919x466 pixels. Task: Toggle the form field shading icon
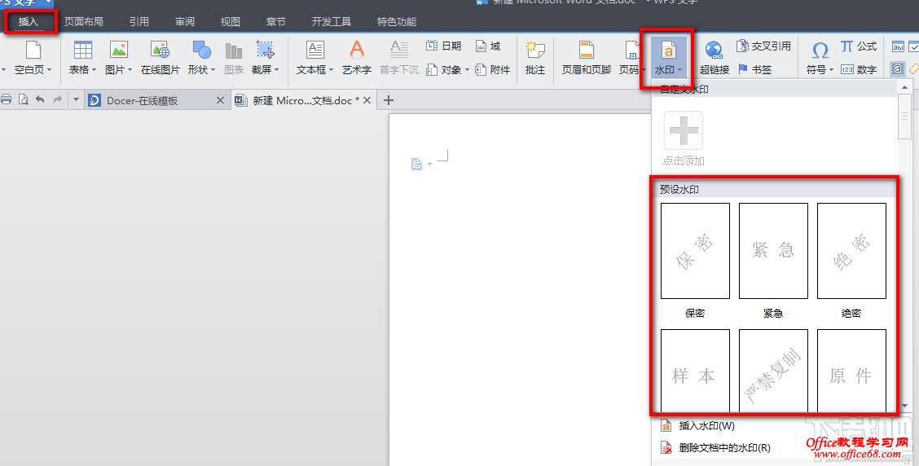click(x=897, y=69)
